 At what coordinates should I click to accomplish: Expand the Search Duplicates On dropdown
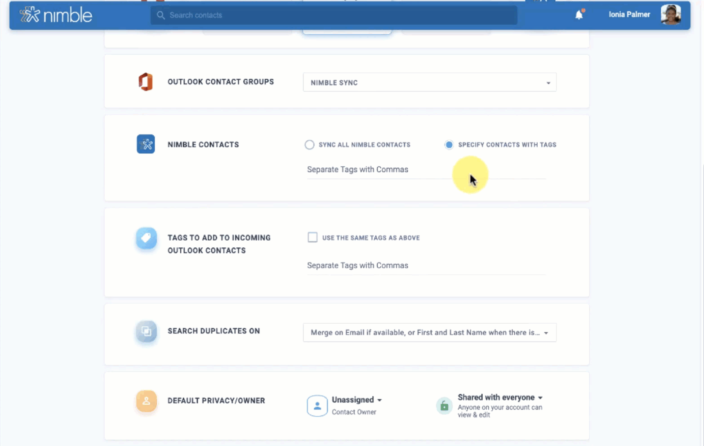[429, 333]
